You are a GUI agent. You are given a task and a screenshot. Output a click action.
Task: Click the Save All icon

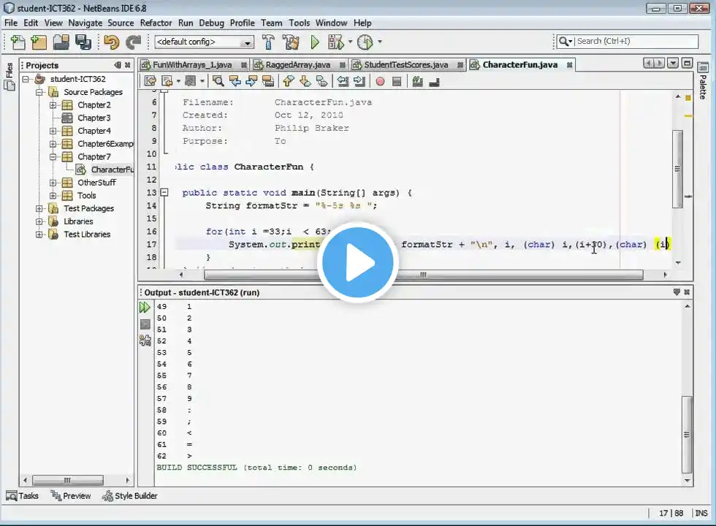83,42
